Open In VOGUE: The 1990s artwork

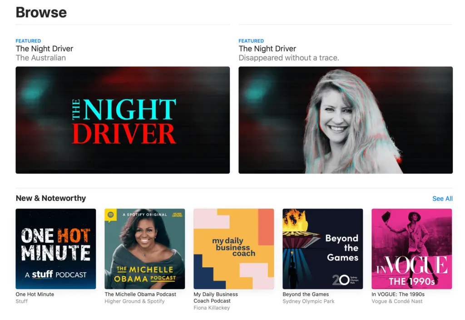coord(411,249)
